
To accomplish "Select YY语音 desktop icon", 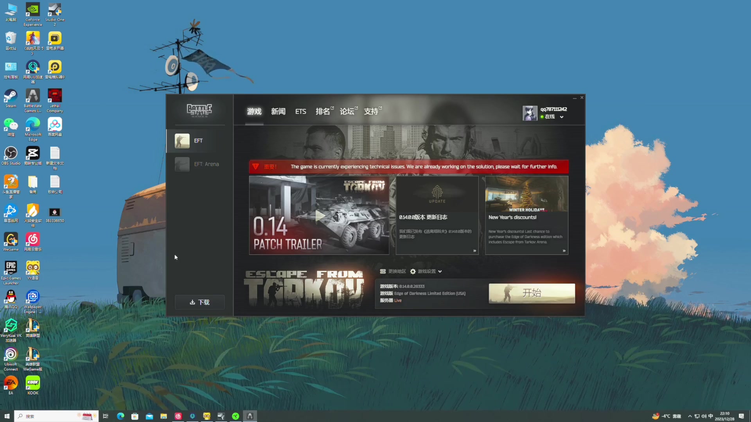I will tap(33, 270).
